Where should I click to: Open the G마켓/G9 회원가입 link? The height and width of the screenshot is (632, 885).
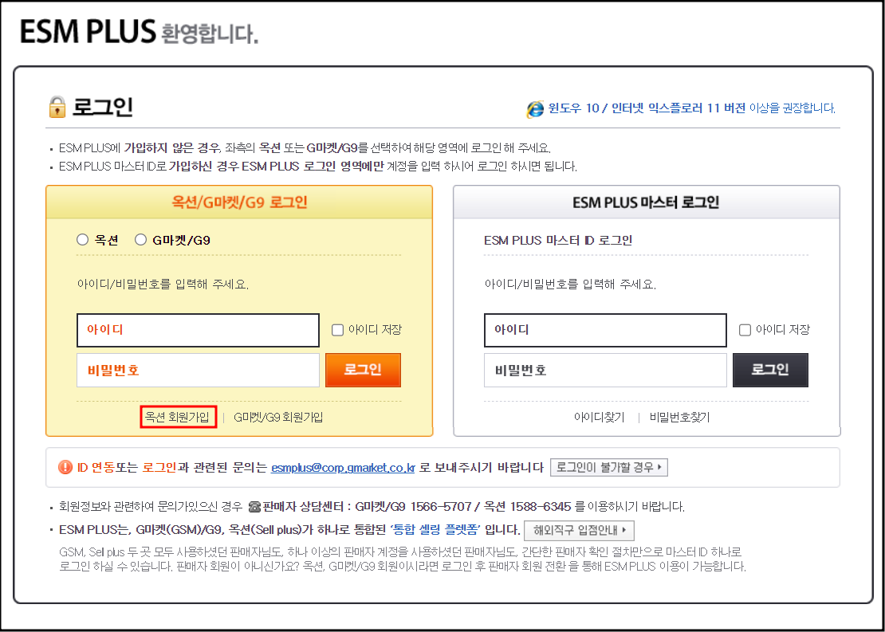(278, 418)
